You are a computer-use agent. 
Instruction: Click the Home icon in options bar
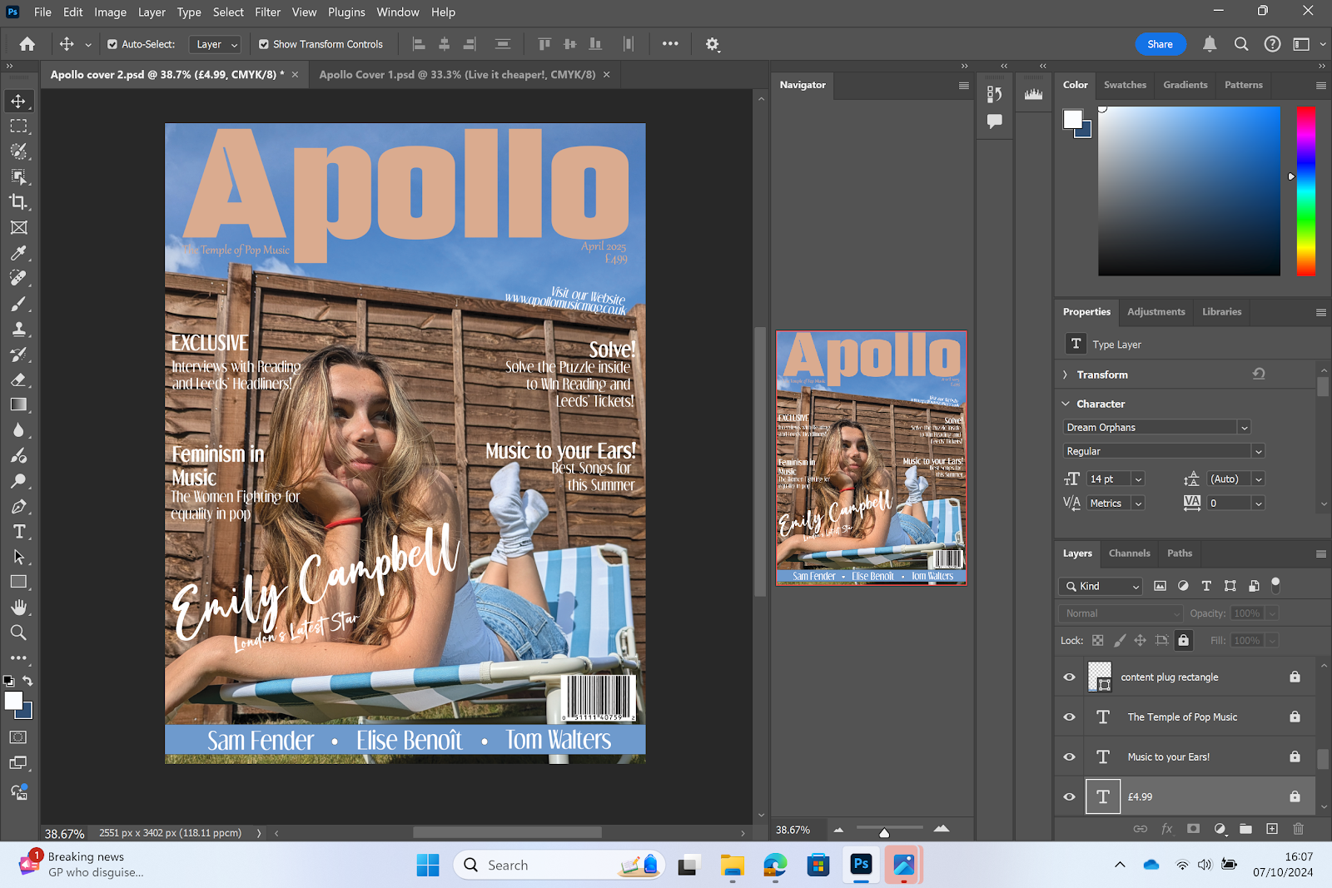(27, 44)
